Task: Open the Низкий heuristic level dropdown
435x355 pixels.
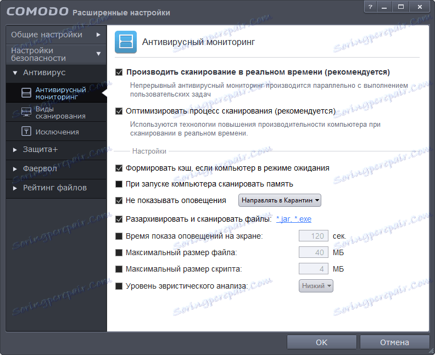Action: [x=316, y=286]
